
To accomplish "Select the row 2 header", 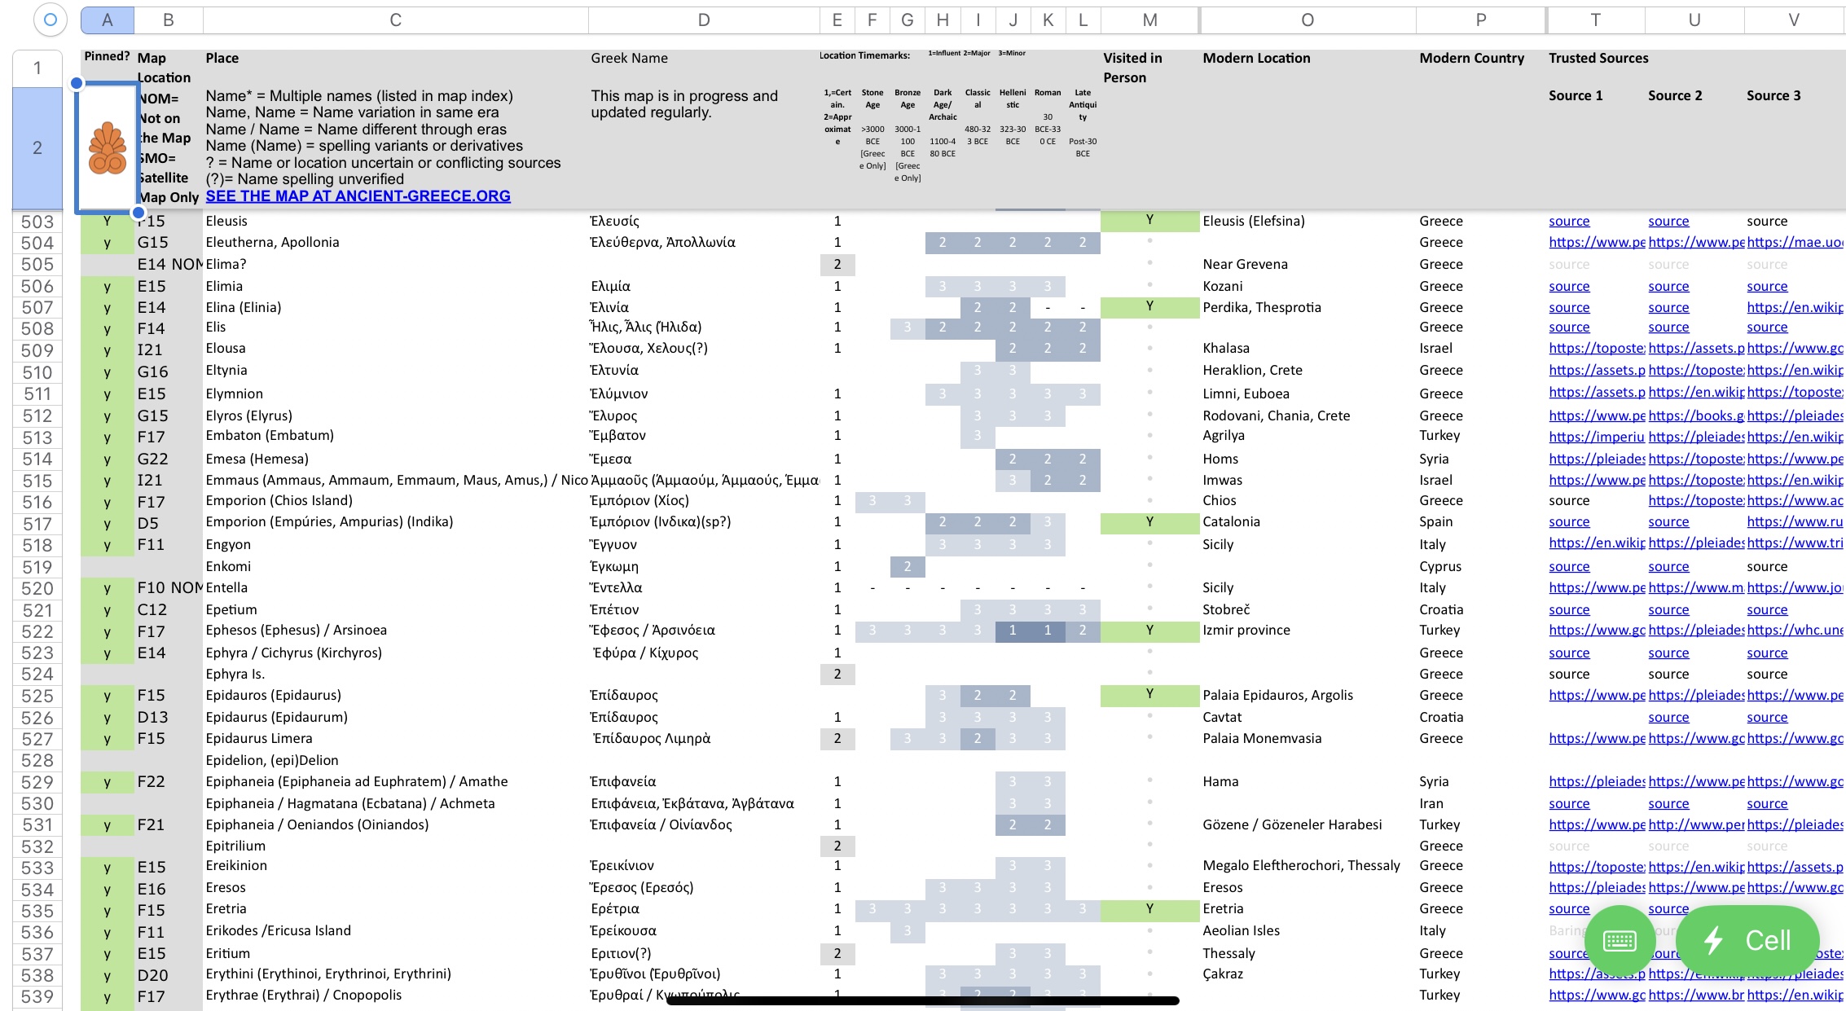I will pos(37,147).
